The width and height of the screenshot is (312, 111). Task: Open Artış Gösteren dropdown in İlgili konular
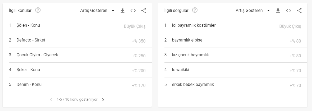click(97, 11)
